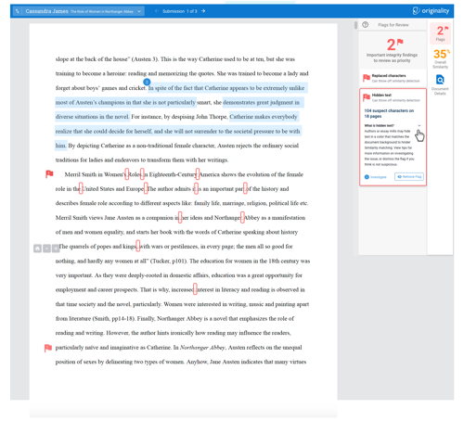Click the 'Flags for Review' panel header
The height and width of the screenshot is (421, 464).
click(393, 25)
